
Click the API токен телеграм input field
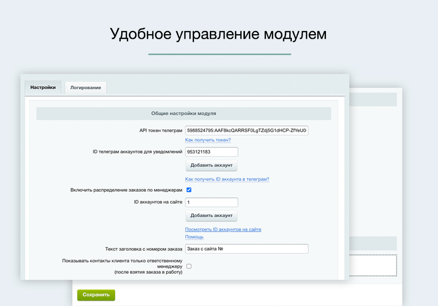click(x=246, y=130)
